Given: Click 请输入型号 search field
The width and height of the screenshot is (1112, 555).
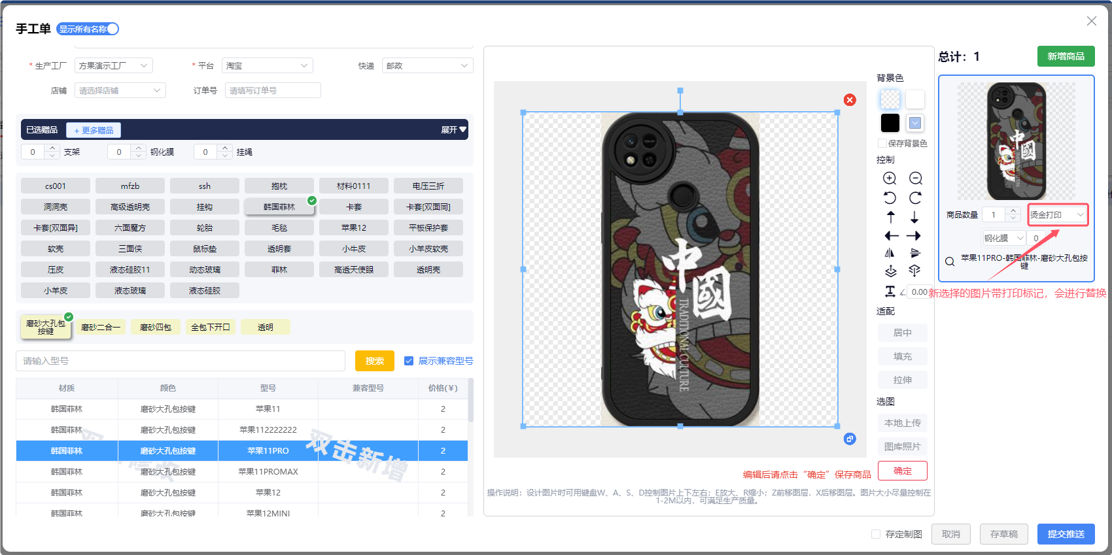Looking at the screenshot, I should (181, 361).
